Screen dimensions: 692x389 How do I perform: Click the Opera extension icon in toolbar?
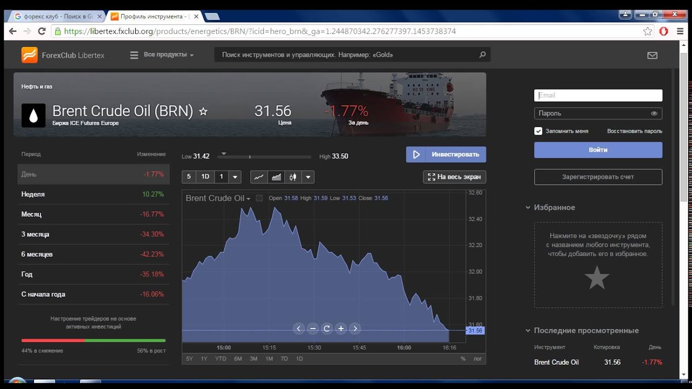click(x=664, y=31)
